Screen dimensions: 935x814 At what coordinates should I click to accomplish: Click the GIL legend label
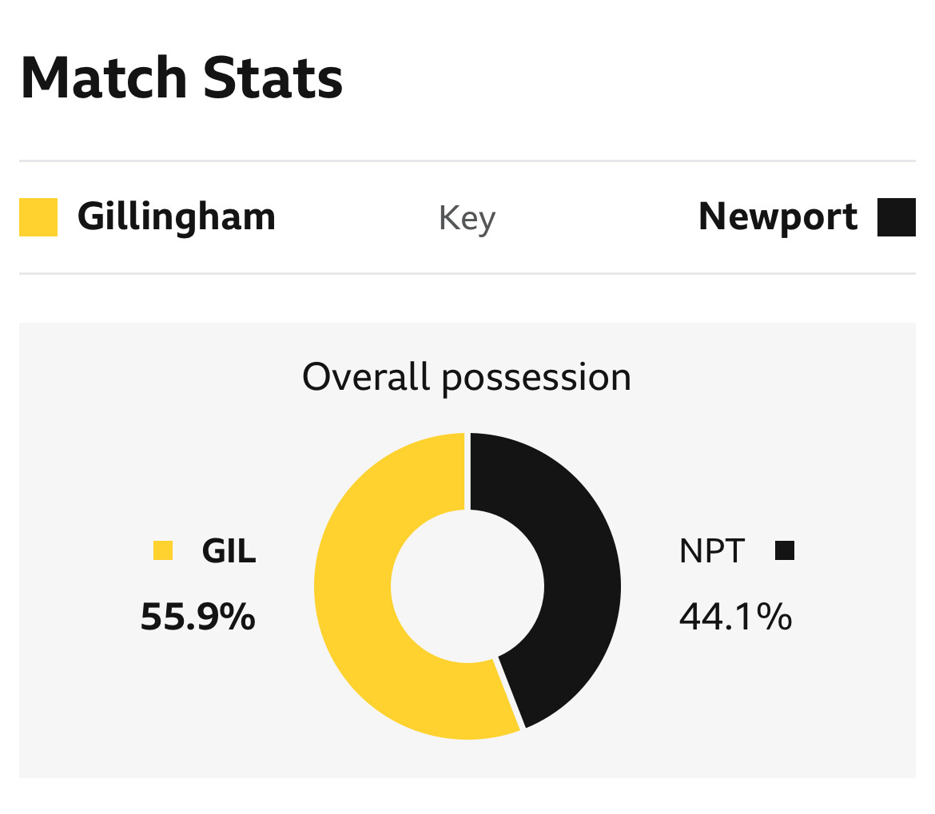point(229,551)
